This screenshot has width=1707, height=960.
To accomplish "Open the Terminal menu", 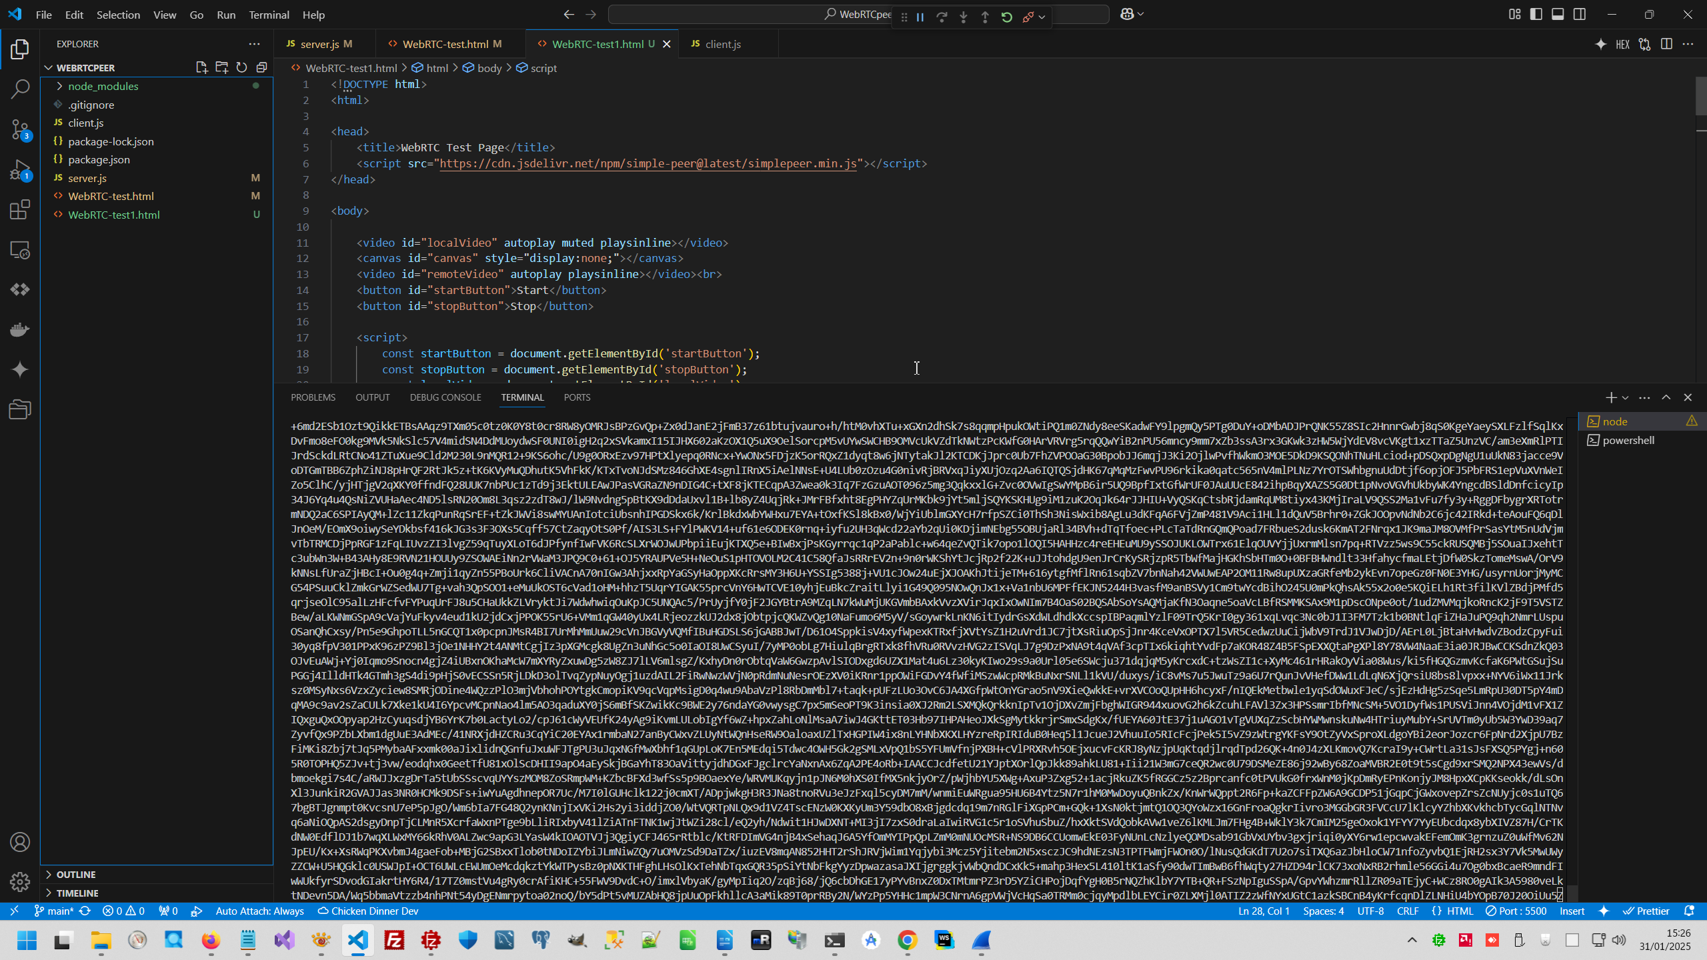I will [269, 15].
